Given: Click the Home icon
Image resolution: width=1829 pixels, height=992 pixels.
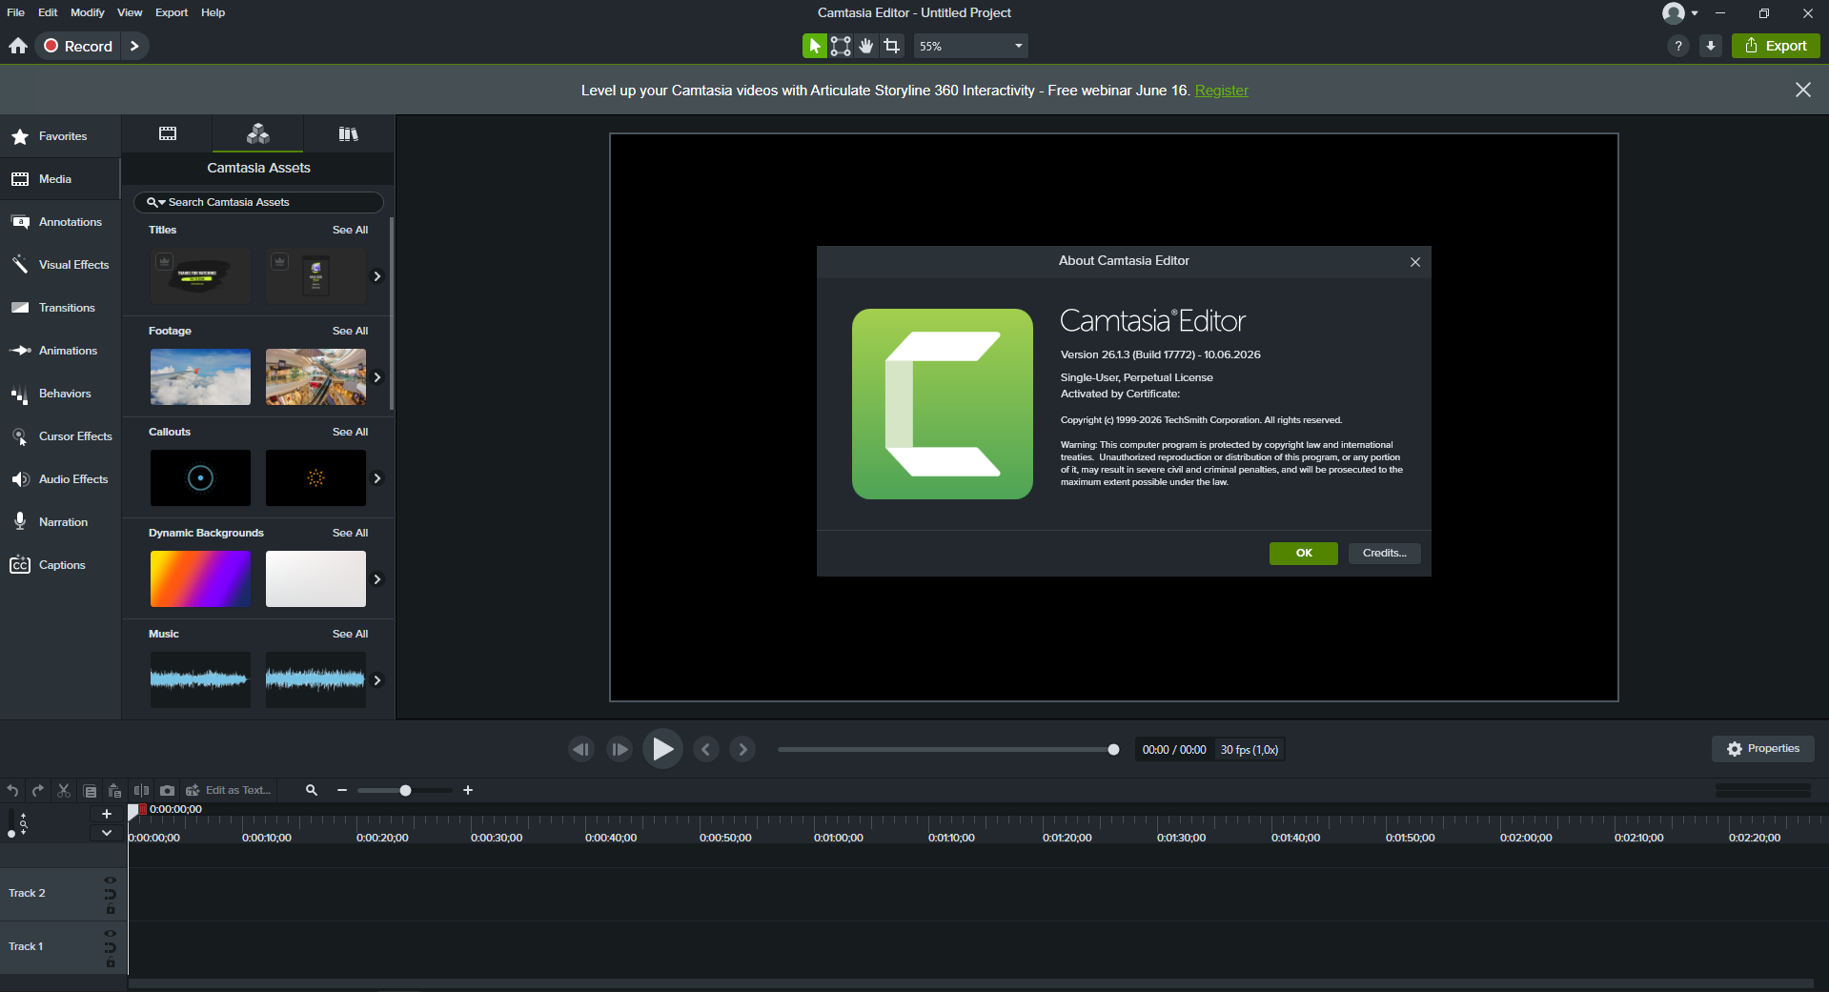Looking at the screenshot, I should pyautogui.click(x=18, y=46).
